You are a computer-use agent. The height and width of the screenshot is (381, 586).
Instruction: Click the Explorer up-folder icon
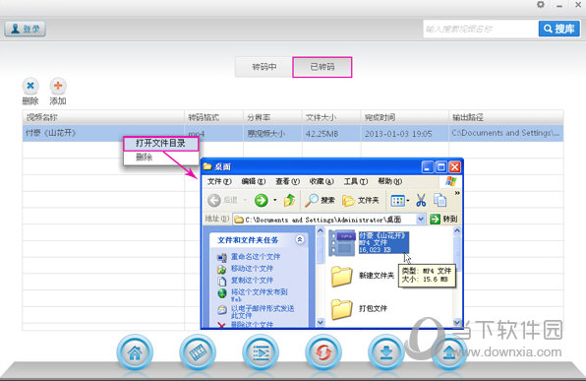tap(289, 200)
